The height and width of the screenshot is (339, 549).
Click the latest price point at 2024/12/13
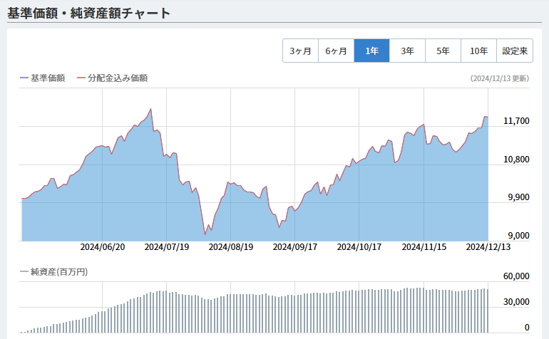488,118
